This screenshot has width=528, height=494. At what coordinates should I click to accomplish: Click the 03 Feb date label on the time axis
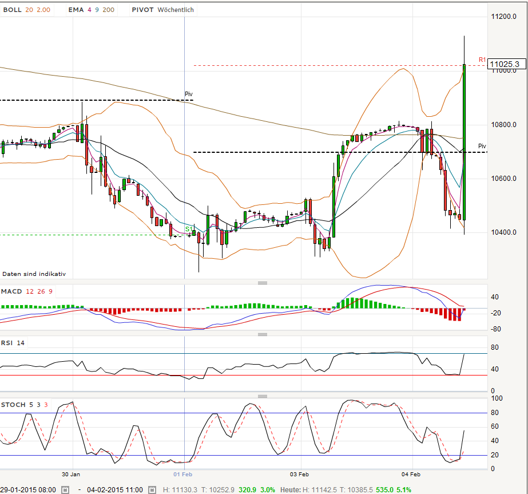[x=299, y=474]
